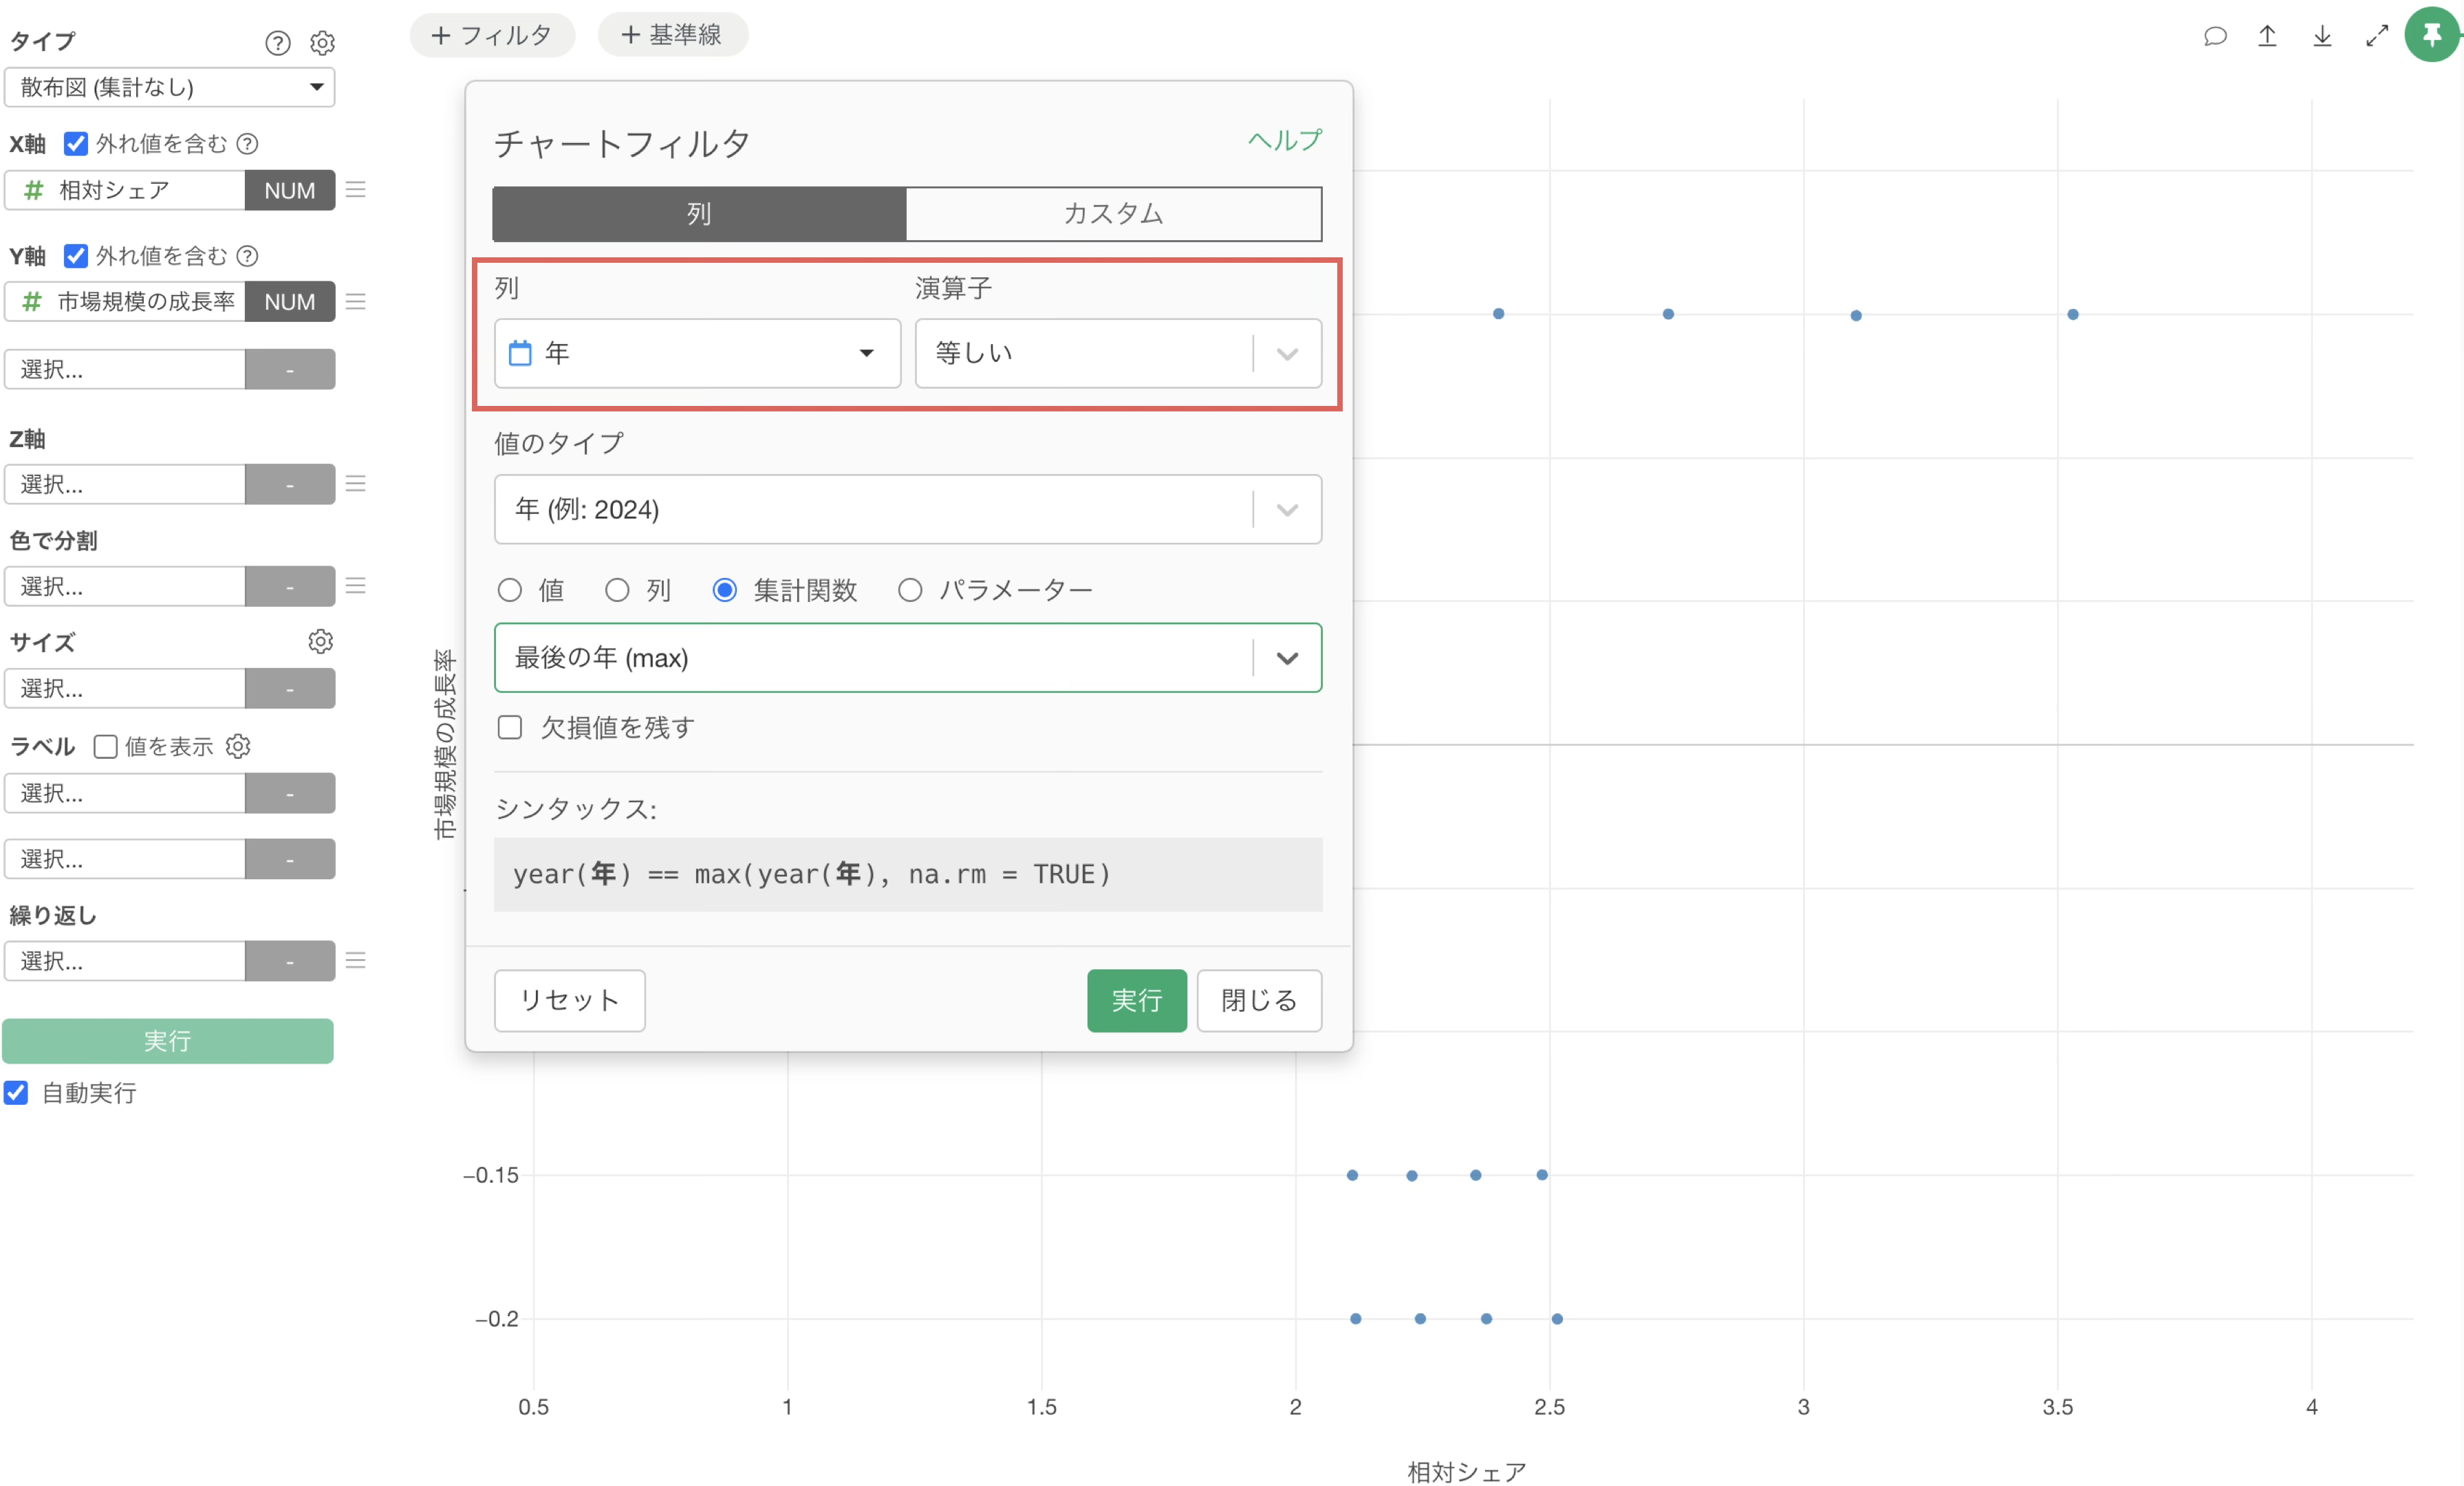Open the ヘルプ link
This screenshot has height=1486, width=2464.
[x=1284, y=140]
